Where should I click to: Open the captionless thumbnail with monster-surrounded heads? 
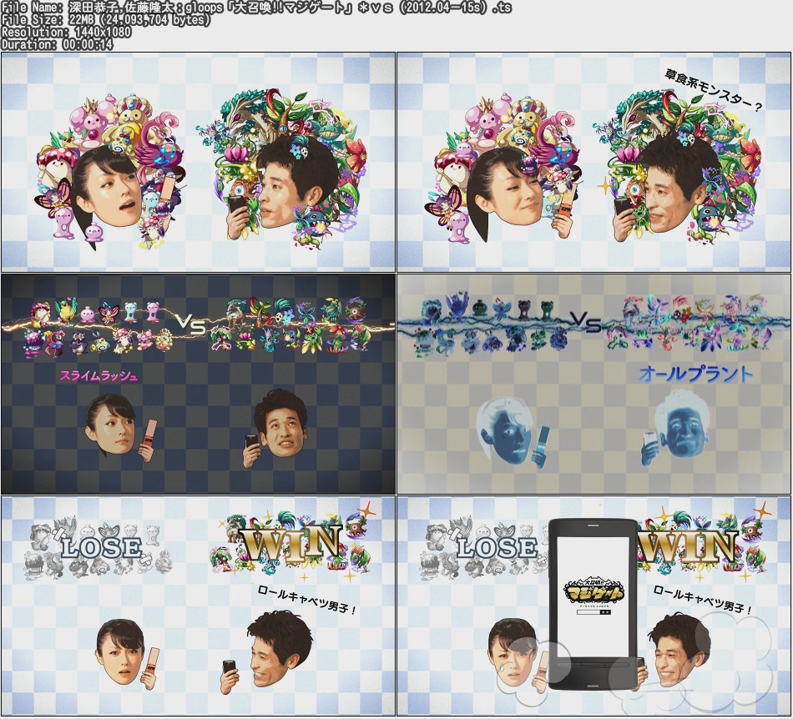tap(199, 162)
